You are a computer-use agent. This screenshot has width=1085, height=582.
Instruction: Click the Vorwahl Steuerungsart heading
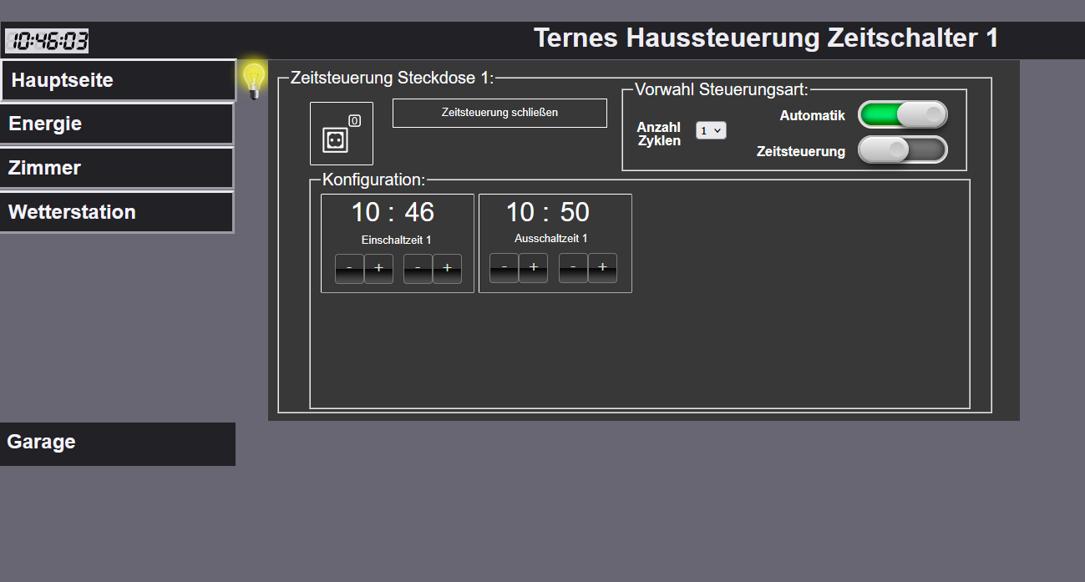coord(722,89)
